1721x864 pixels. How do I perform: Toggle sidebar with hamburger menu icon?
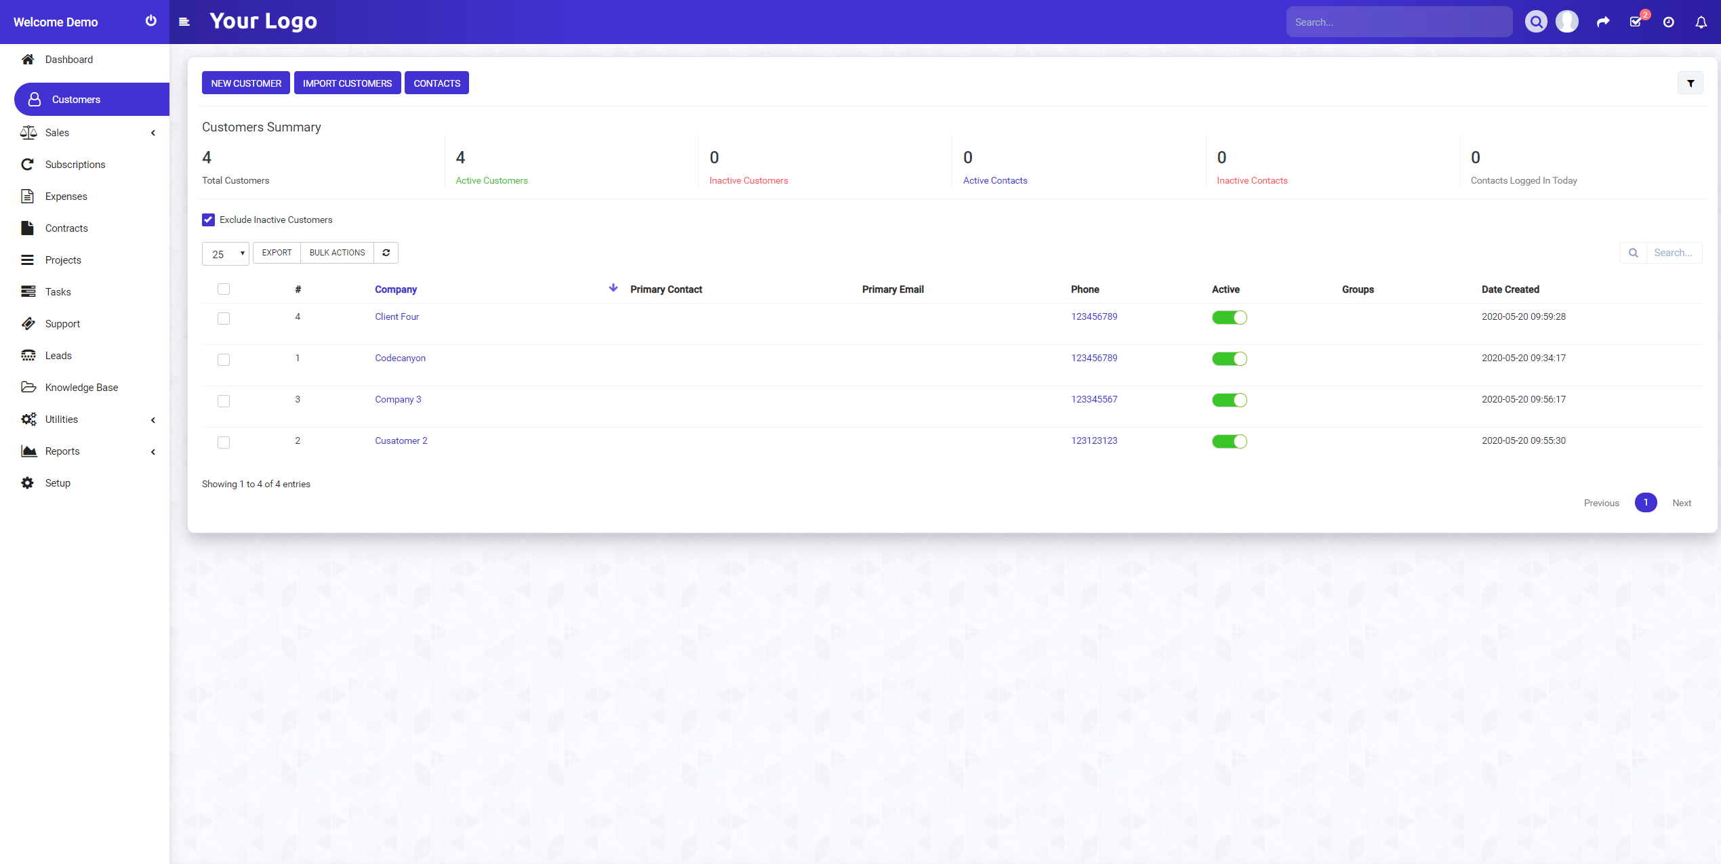184,22
